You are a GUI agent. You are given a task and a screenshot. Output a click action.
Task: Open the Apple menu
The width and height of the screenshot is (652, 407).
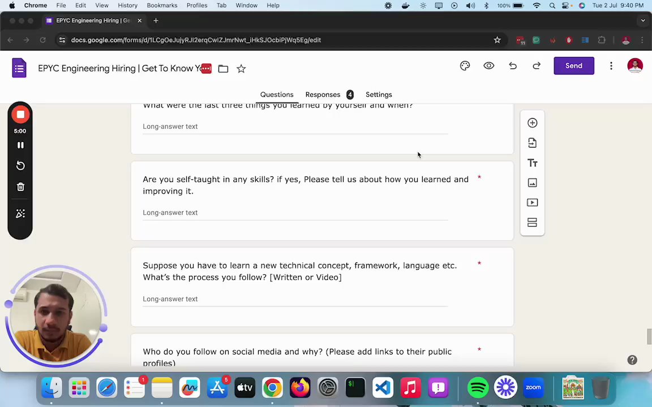pyautogui.click(x=12, y=6)
